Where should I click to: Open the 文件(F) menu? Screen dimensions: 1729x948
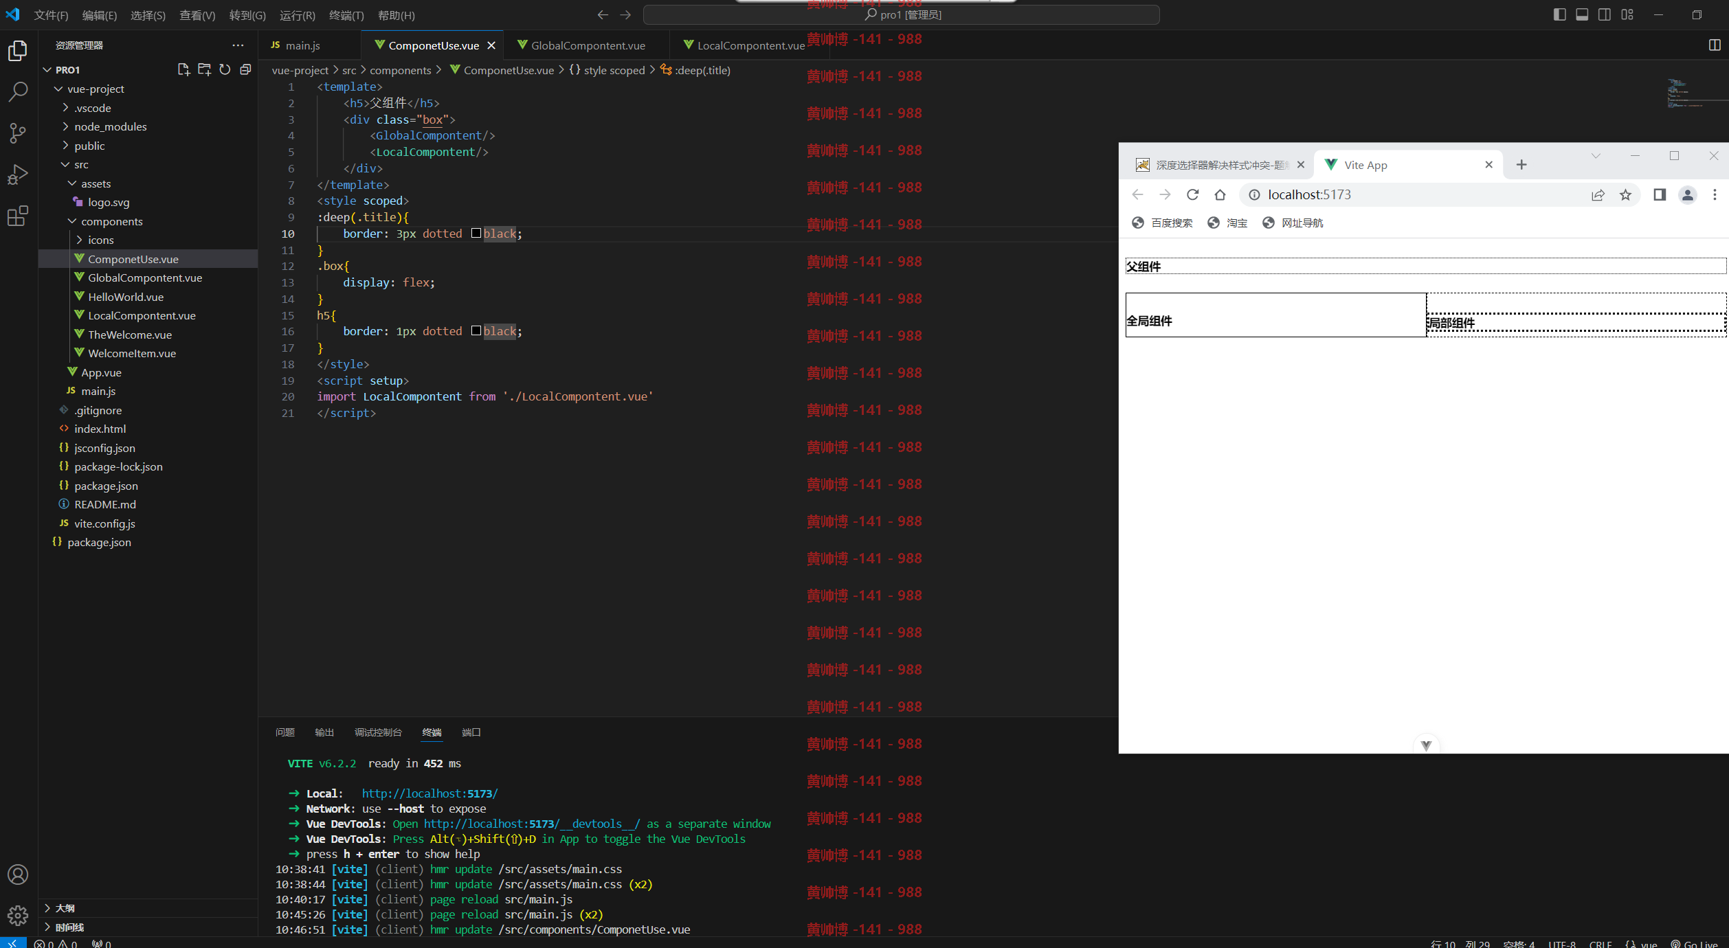52,15
